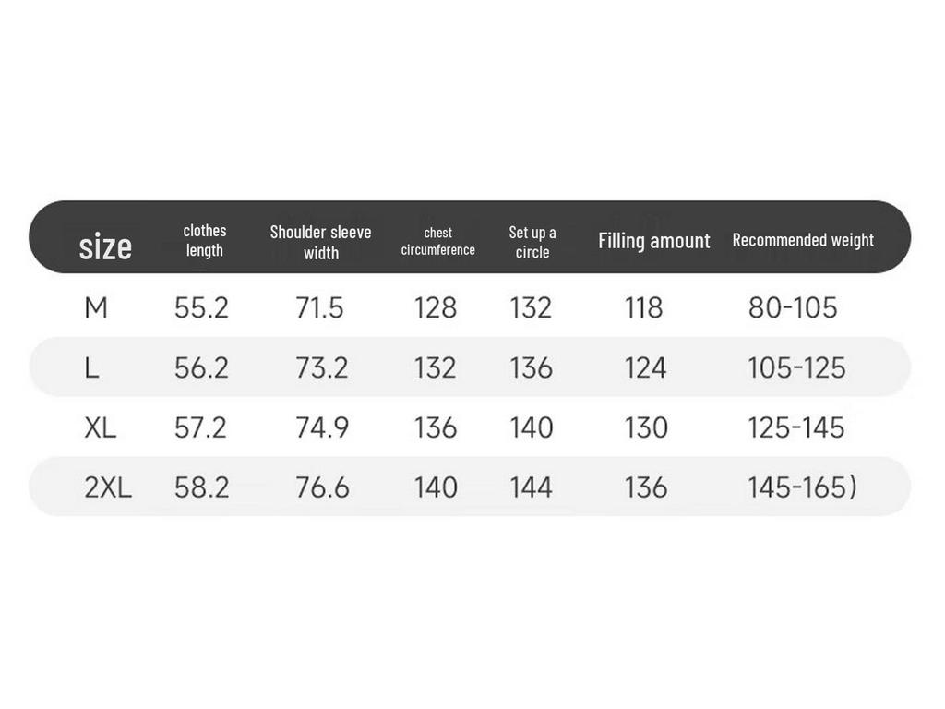Click the 57.2 clothes length value
This screenshot has width=945, height=709.
(x=201, y=428)
